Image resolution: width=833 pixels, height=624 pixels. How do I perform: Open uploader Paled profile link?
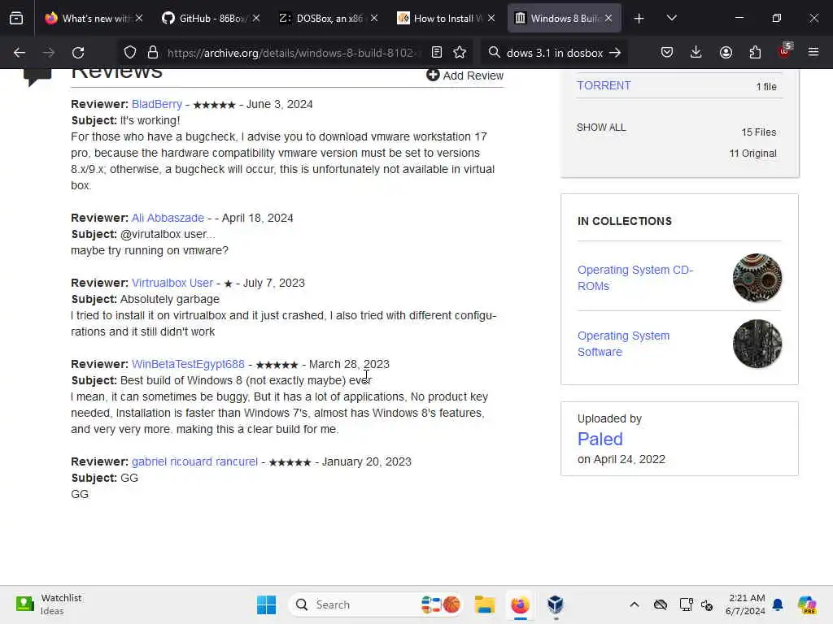(x=600, y=439)
